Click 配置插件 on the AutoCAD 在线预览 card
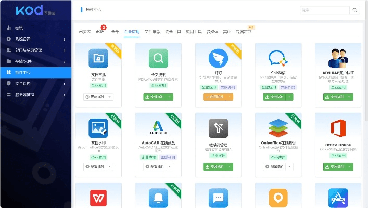Viewport: 368px width, 208px height. 155,167
